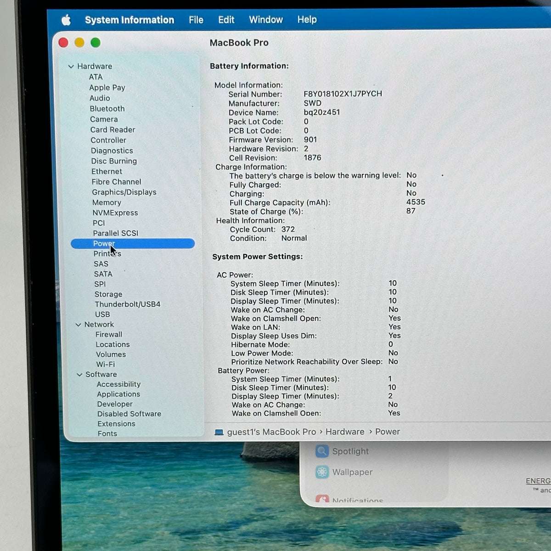Close the System Information window
This screenshot has width=551, height=551.
point(63,43)
